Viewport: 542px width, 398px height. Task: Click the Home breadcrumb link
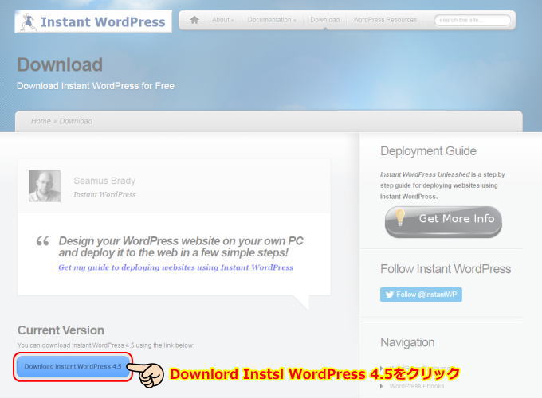coord(41,121)
